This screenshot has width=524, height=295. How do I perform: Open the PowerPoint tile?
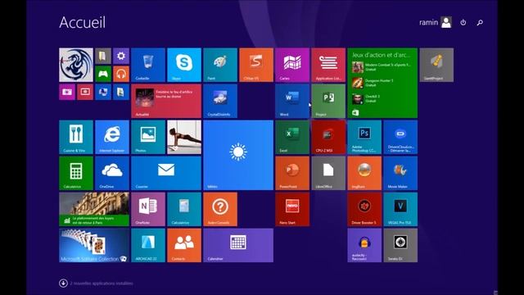click(292, 173)
